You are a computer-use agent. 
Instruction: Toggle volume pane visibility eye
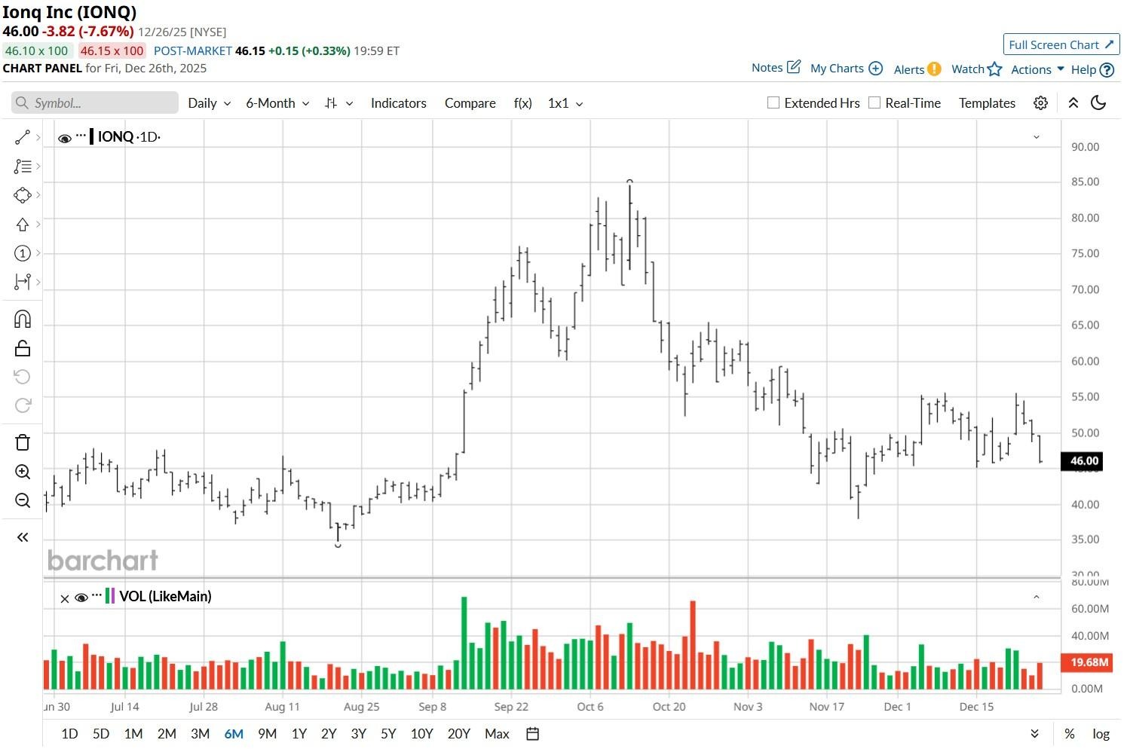[81, 598]
